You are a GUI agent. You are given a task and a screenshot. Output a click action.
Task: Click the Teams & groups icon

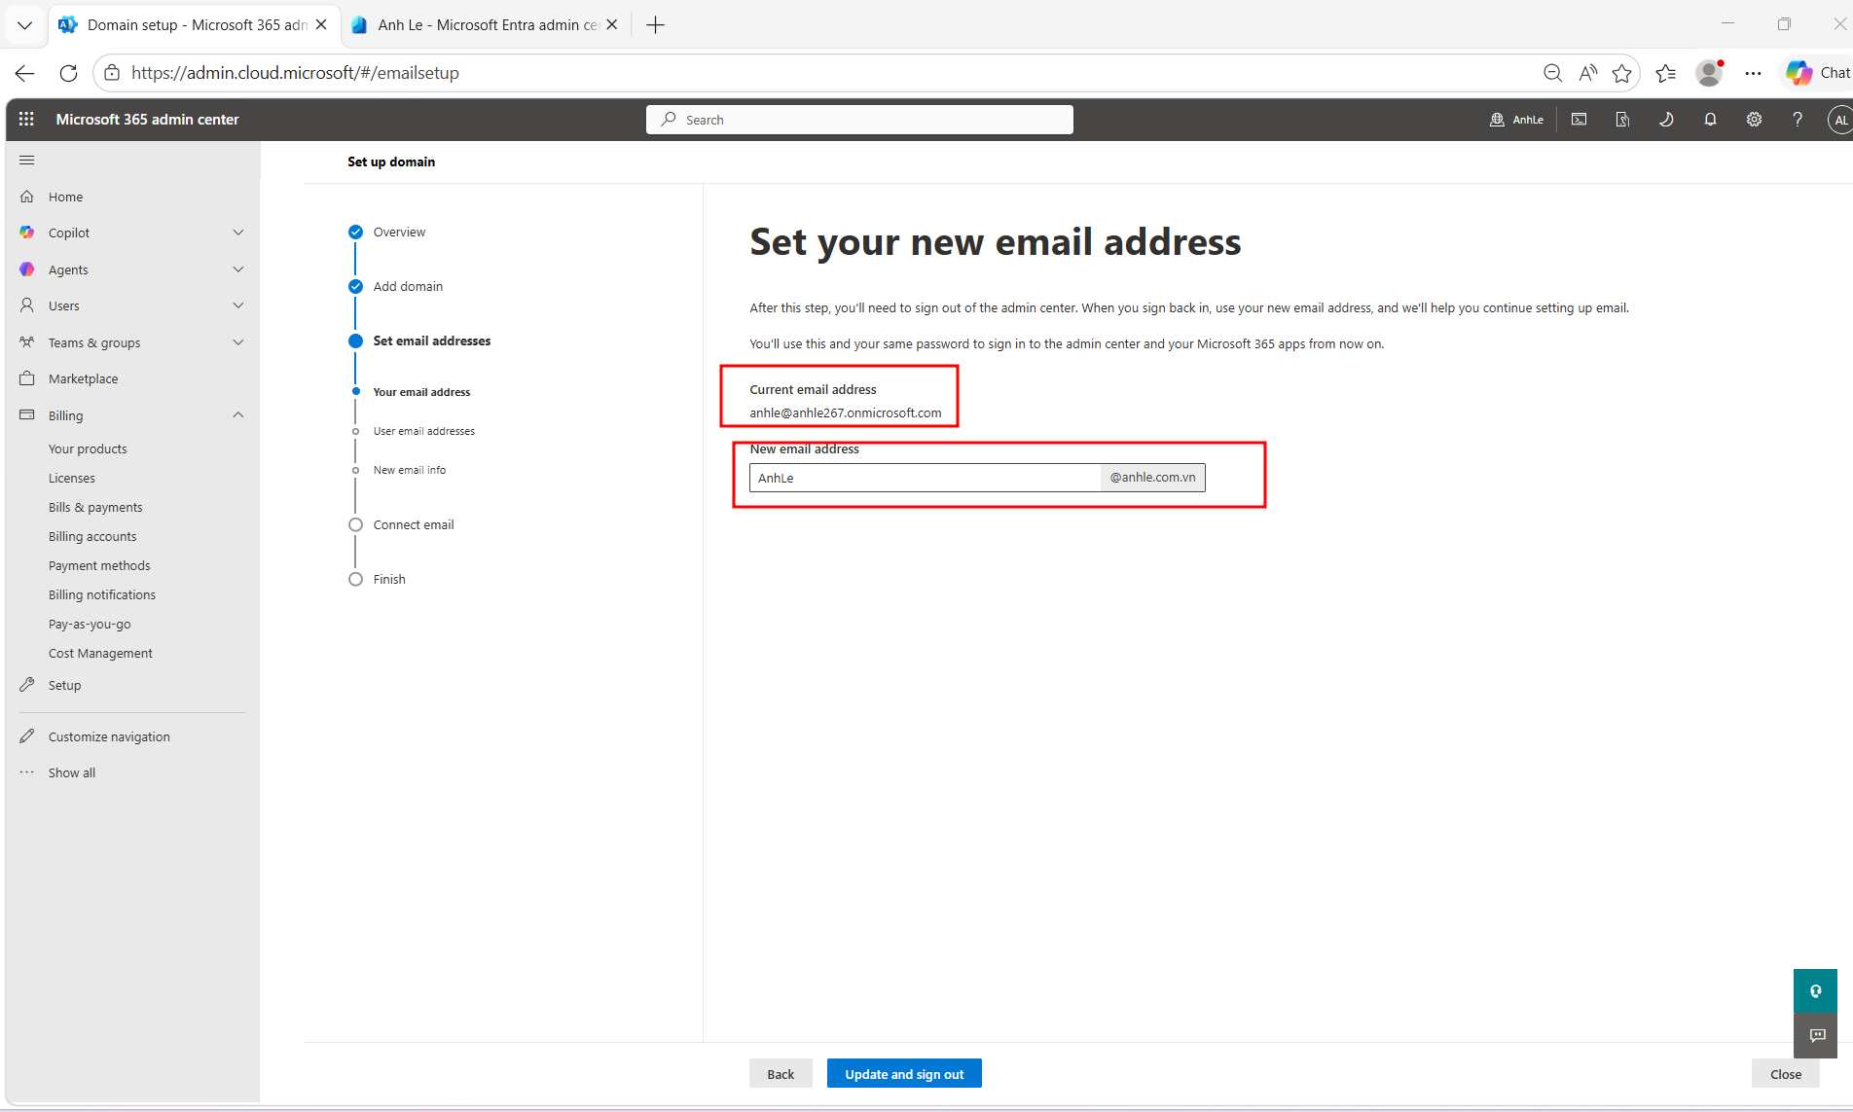(27, 342)
